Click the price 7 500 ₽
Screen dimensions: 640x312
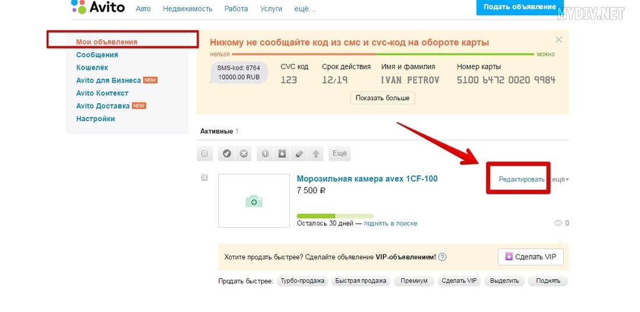pyautogui.click(x=311, y=190)
